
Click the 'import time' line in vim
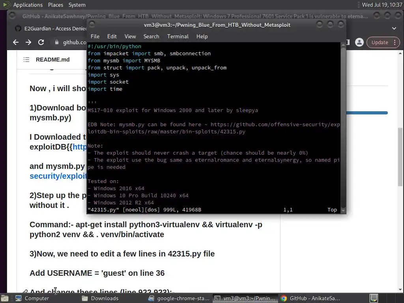[x=105, y=89]
